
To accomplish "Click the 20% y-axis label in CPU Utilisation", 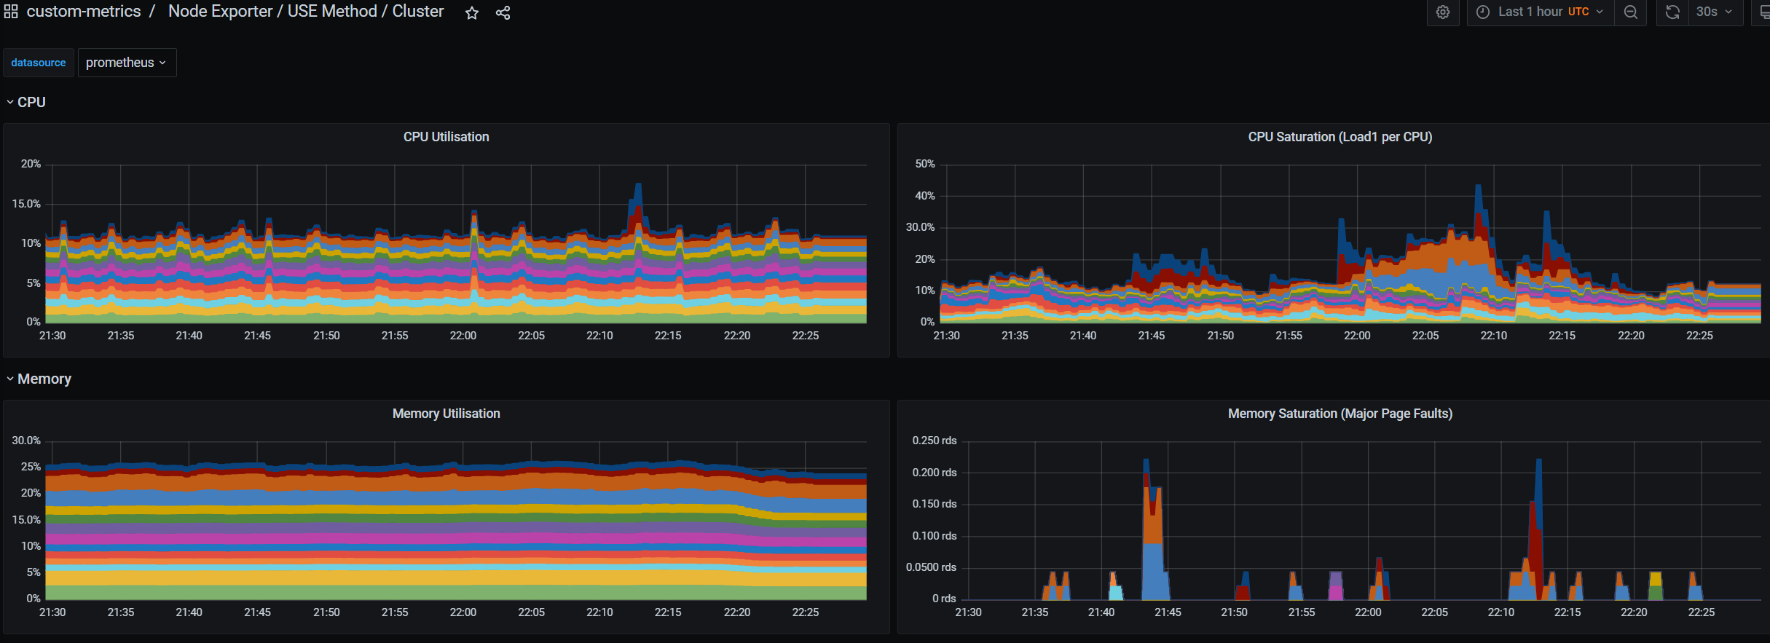I will (x=31, y=164).
